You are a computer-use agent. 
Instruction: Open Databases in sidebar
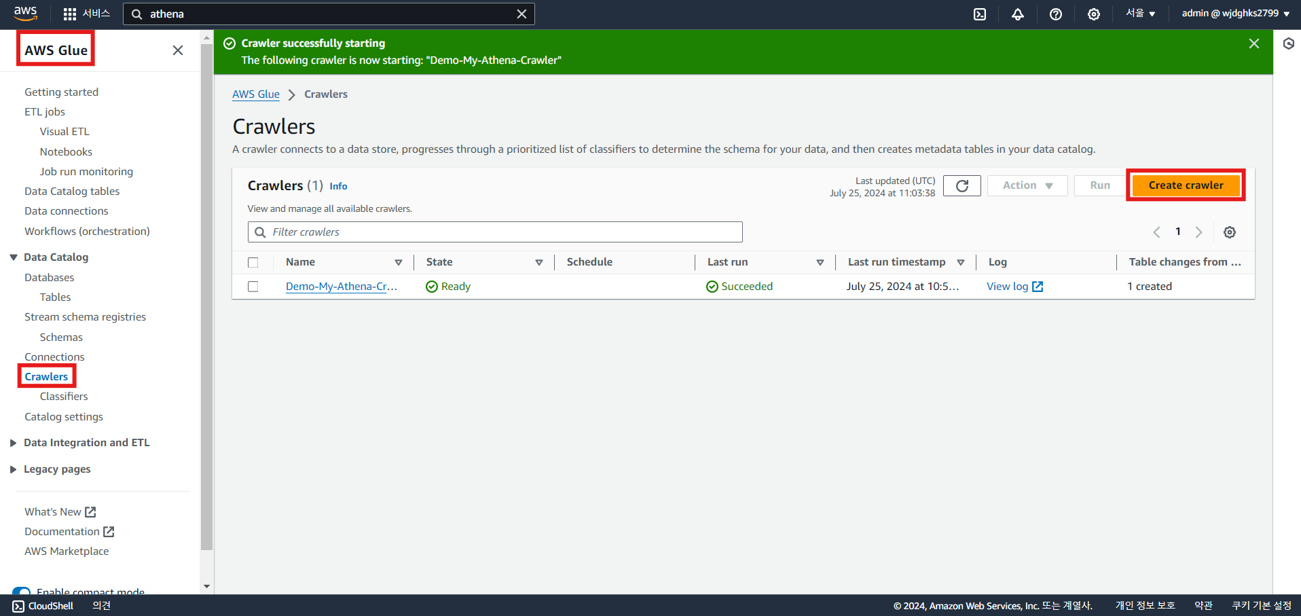pos(50,278)
